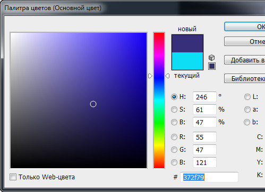Click the текущий cyan color preview
Screen dimensions: 265x192
[187, 61]
